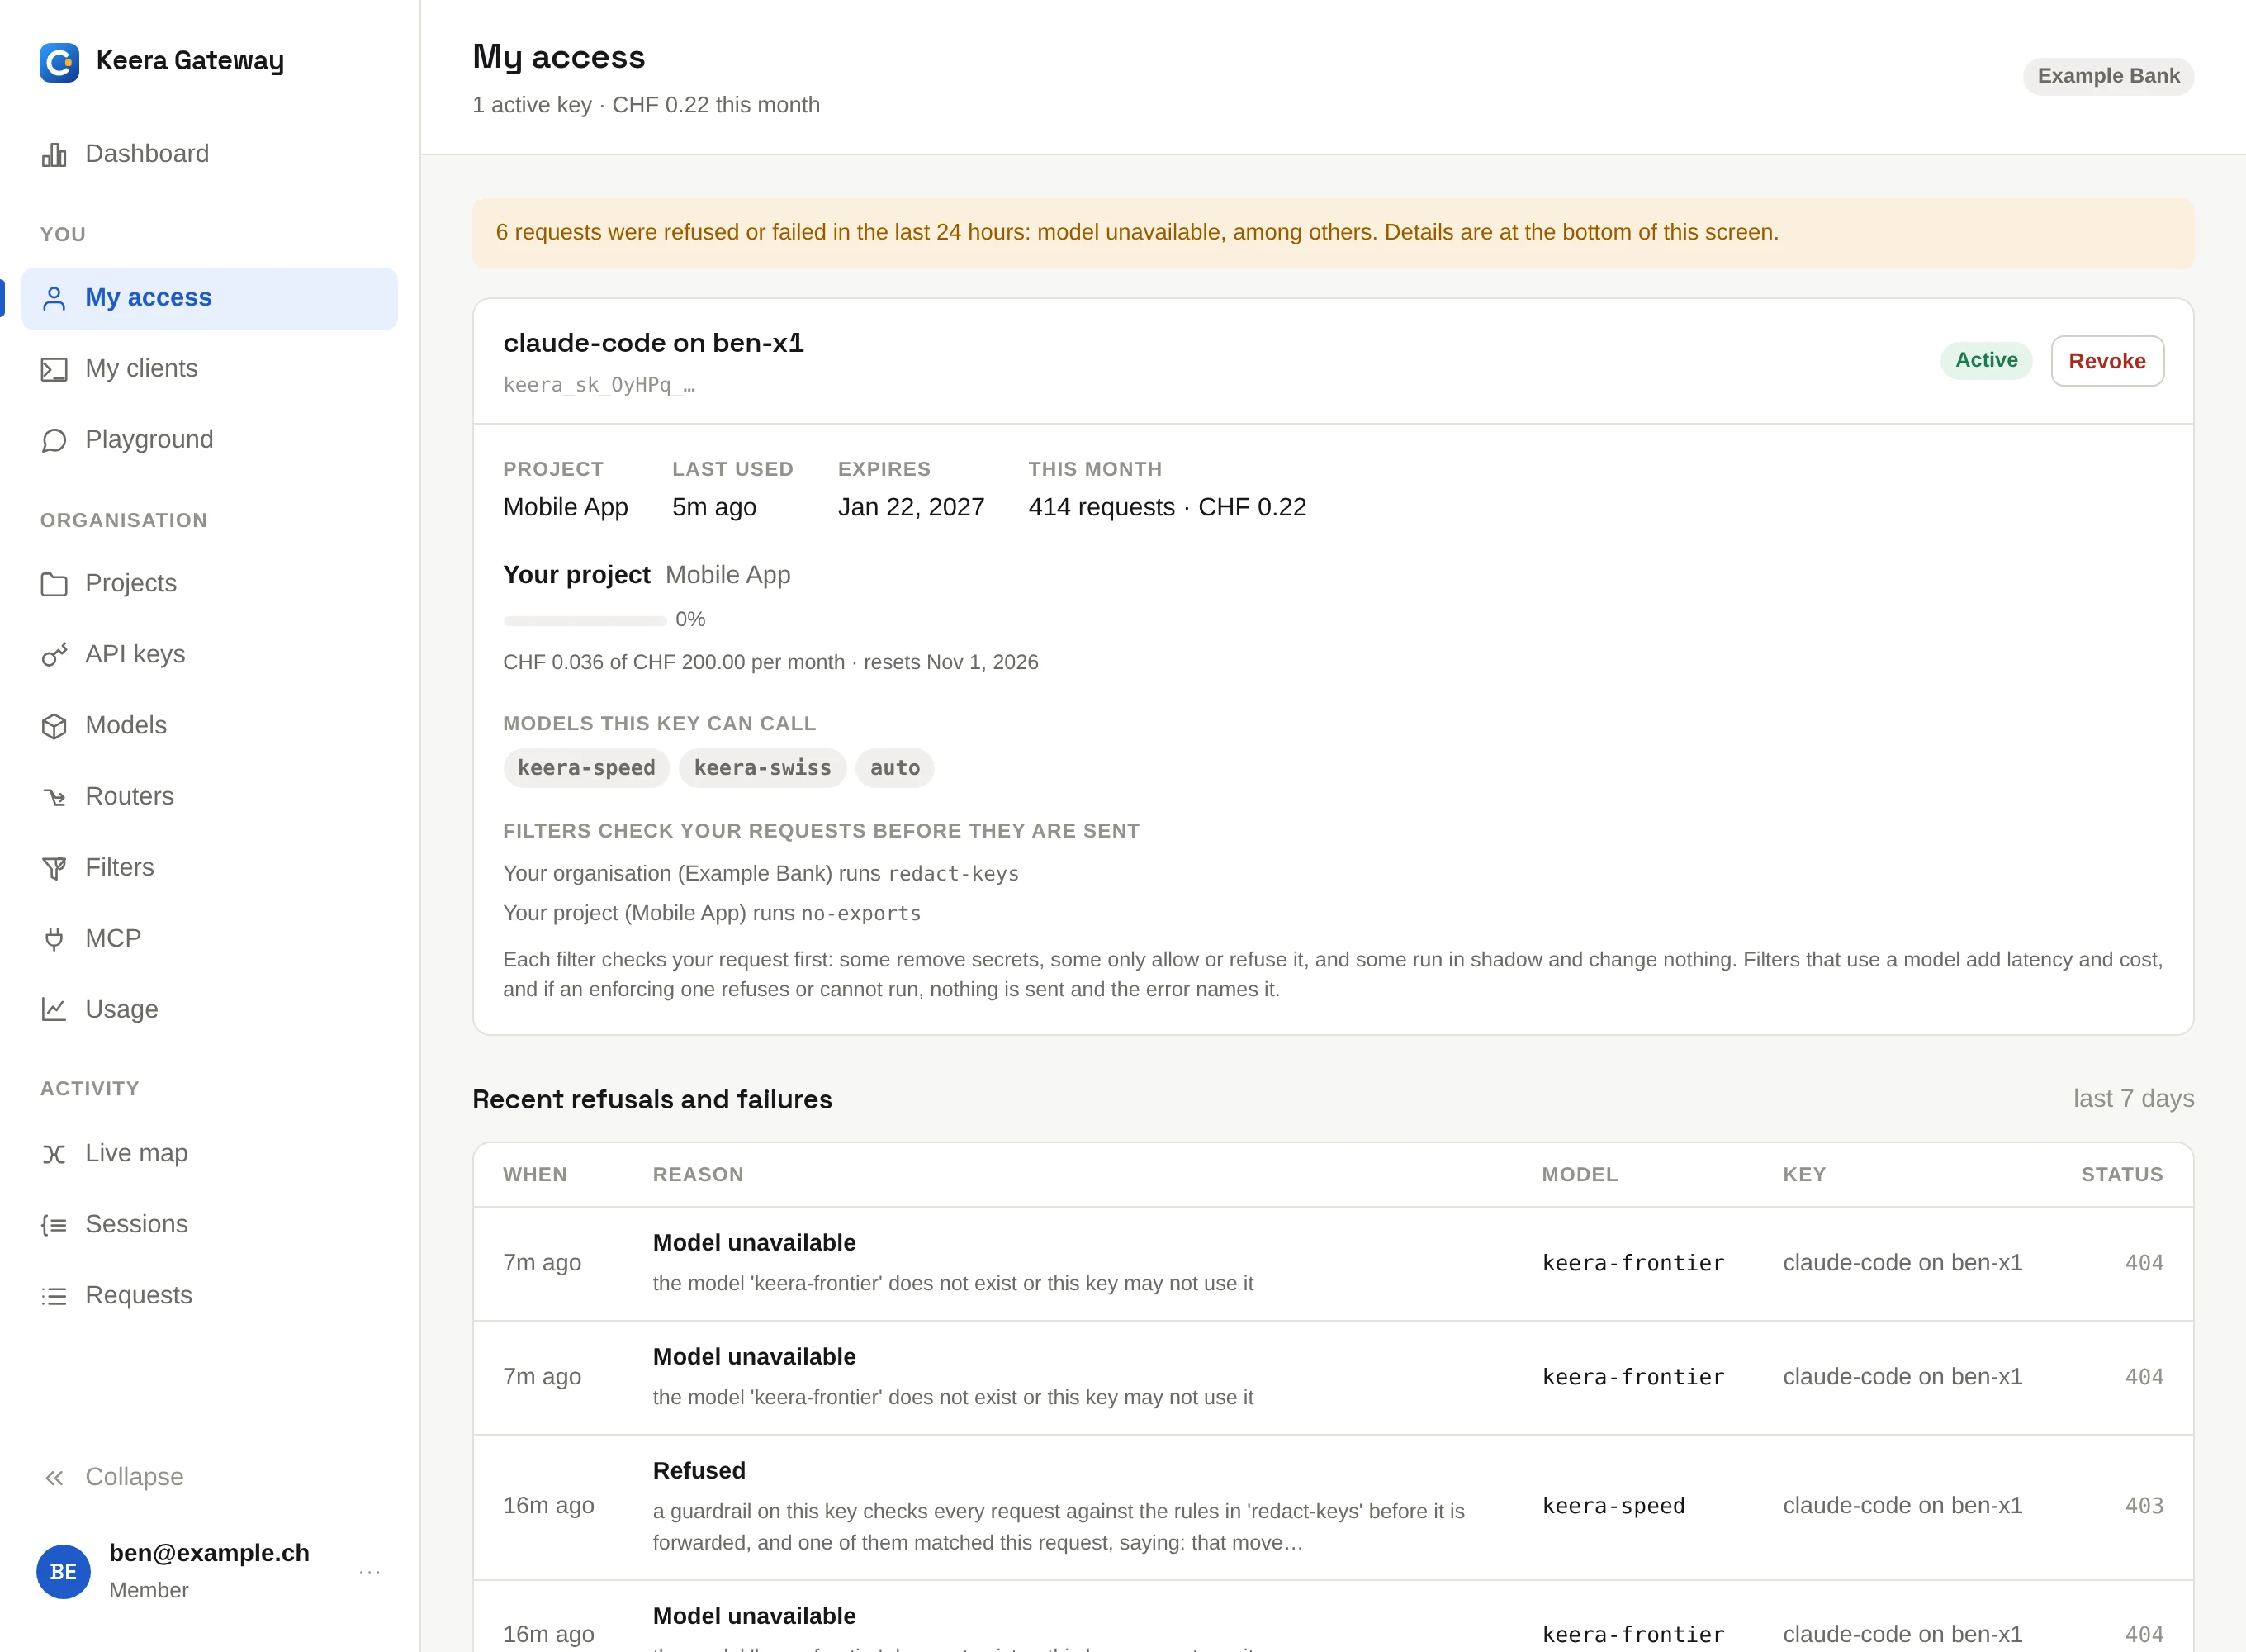Click the Active status badge
Viewport: 2246px width, 1652px height.
point(1986,360)
